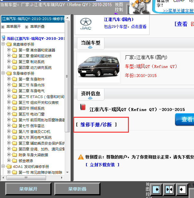
Task: Select 第三节 组合开关和仪表板
Action: [39, 103]
